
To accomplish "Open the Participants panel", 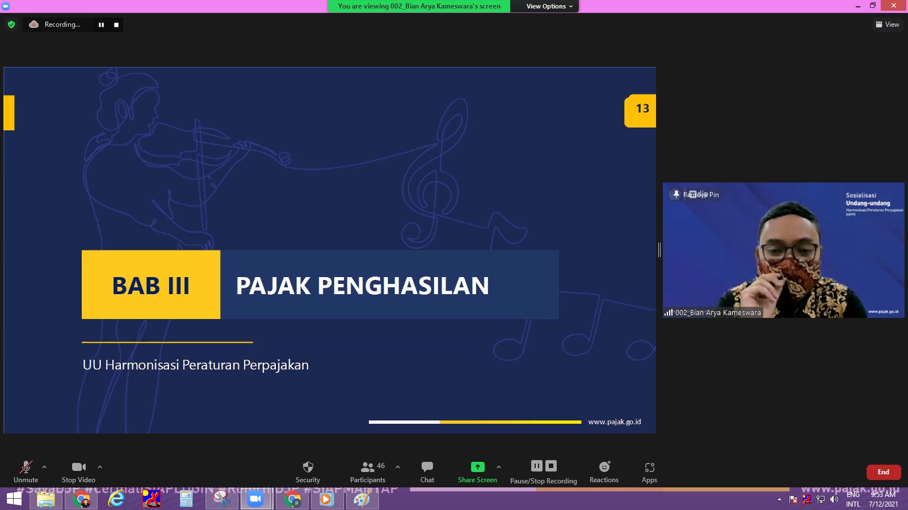I will point(368,467).
